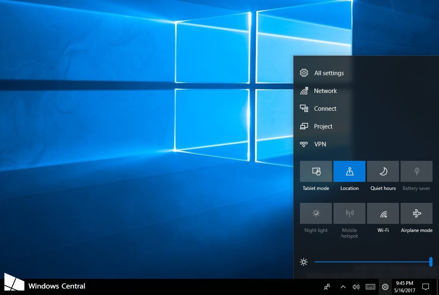
Task: Open the People icon in the taskbar
Action: 327,287
